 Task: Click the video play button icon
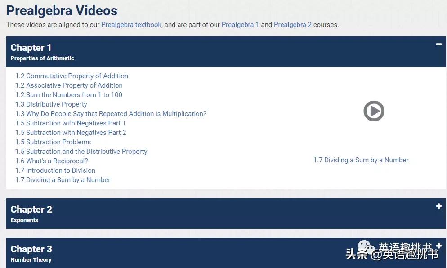tap(374, 111)
